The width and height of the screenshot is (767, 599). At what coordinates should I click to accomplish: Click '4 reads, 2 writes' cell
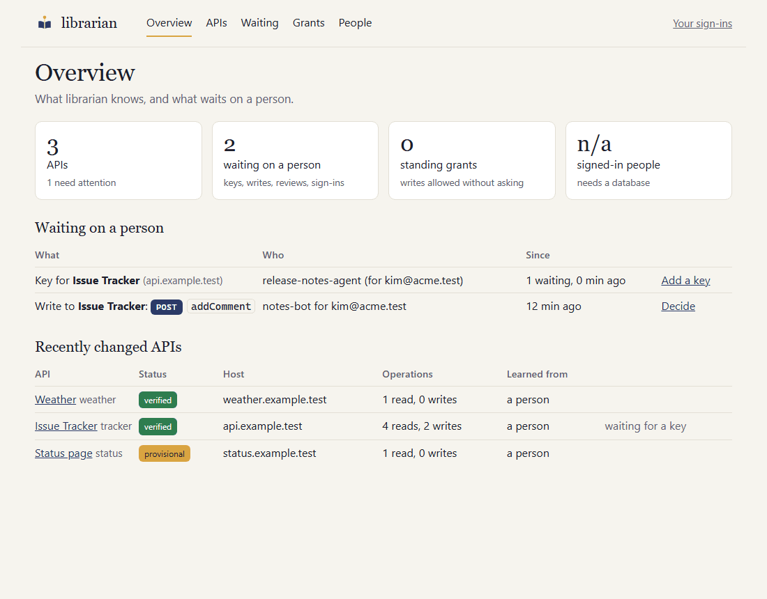[422, 426]
